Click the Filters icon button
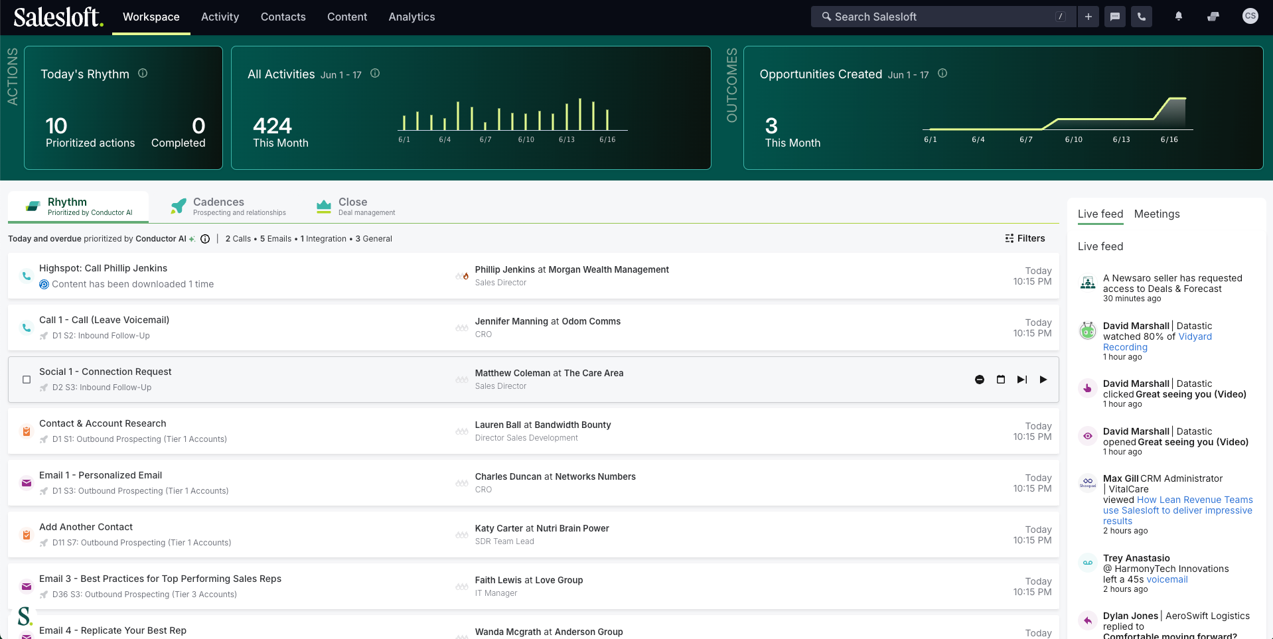Screen dimensions: 1273x639 click(1025, 238)
